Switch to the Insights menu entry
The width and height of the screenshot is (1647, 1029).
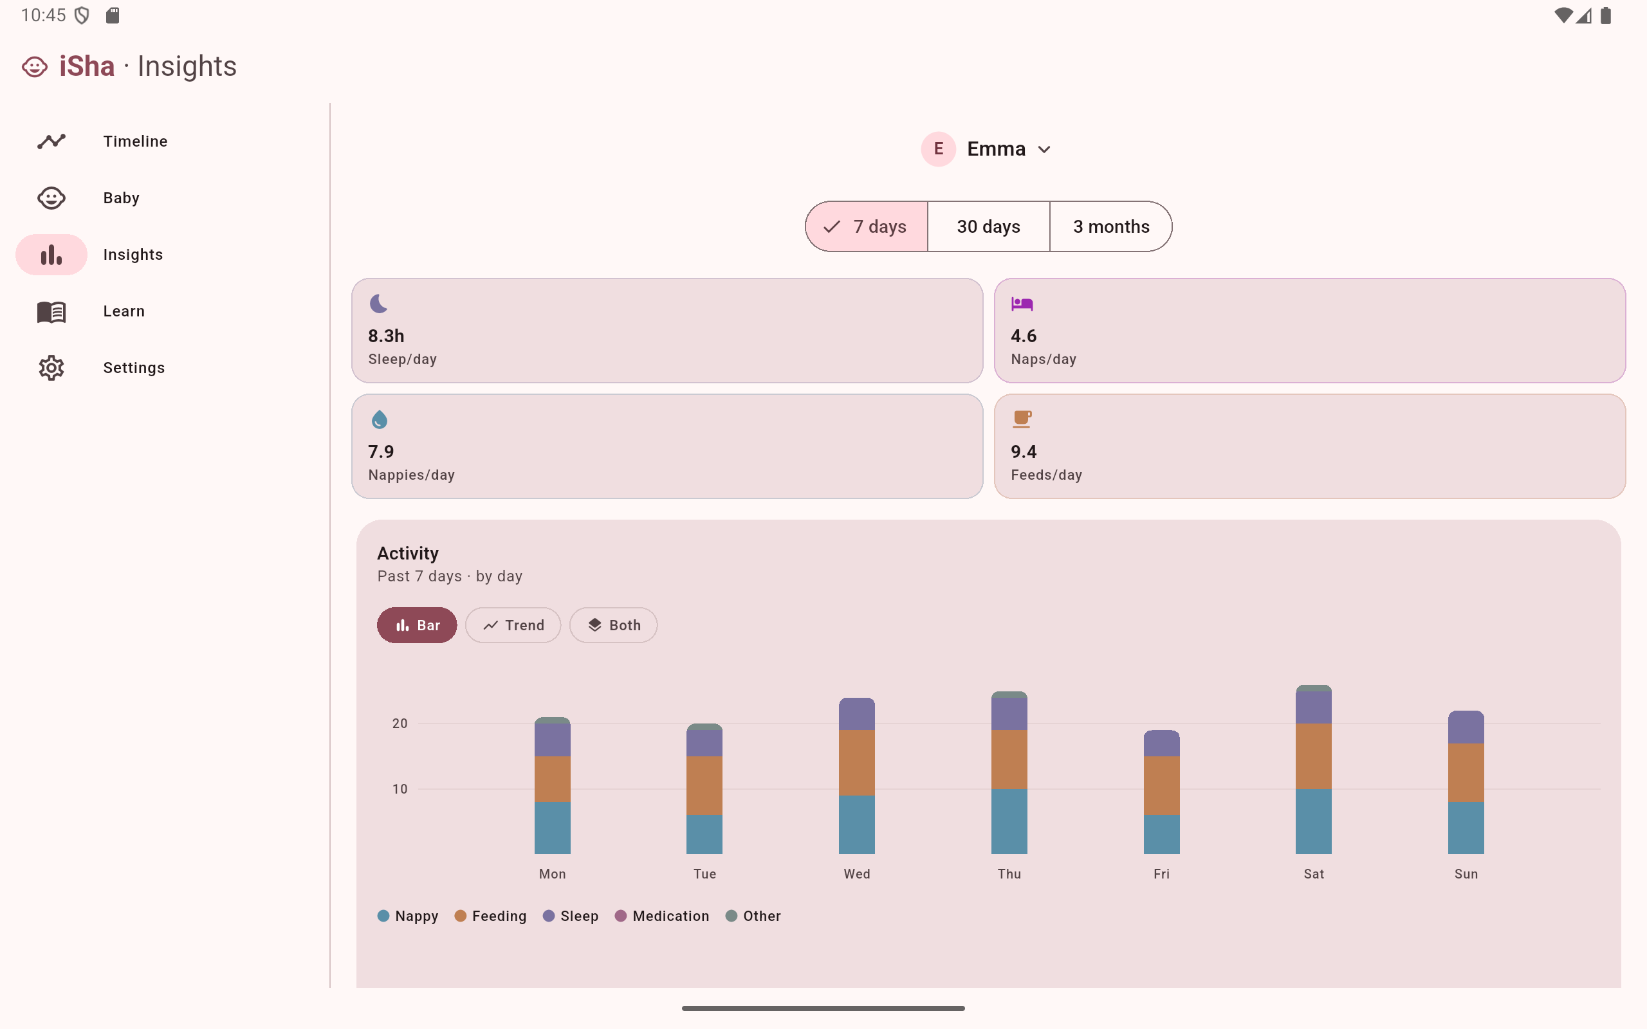coord(133,254)
